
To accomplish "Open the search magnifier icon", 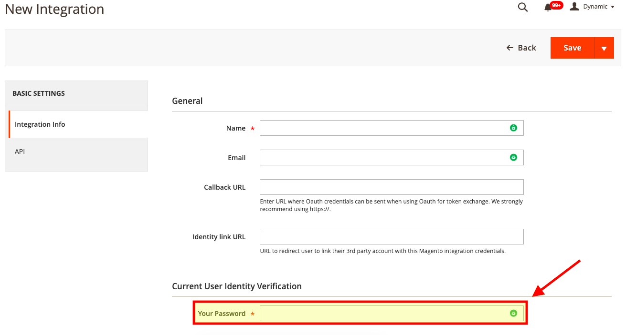I will pyautogui.click(x=523, y=7).
